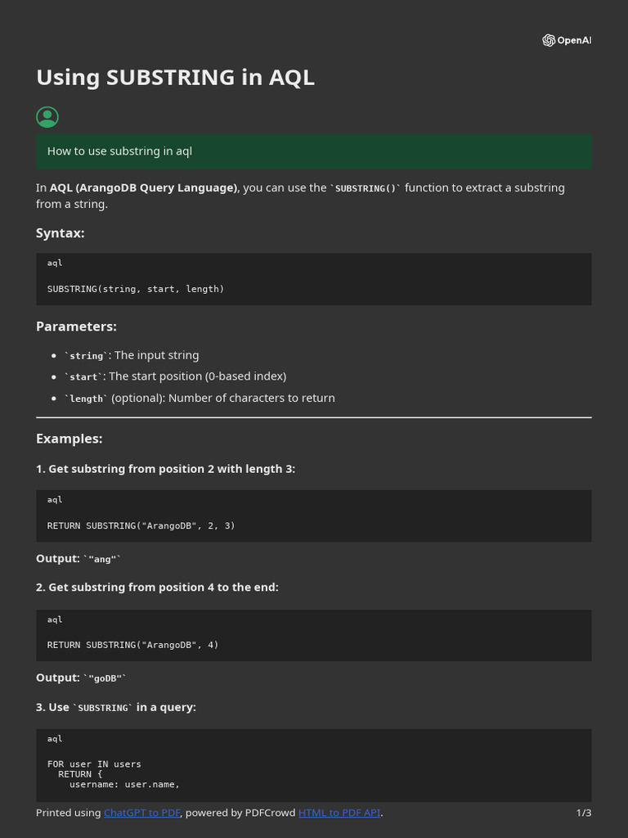Click the OpenAI logo icon
The image size is (628, 838).
click(549, 40)
